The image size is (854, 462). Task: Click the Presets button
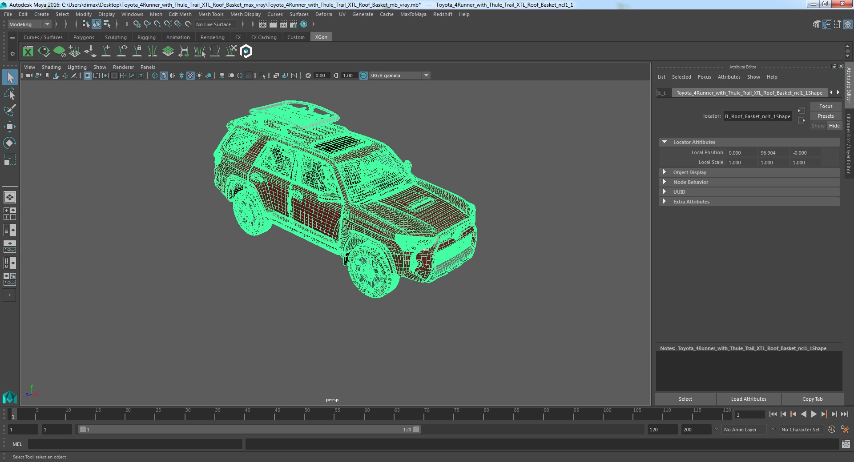(x=826, y=116)
